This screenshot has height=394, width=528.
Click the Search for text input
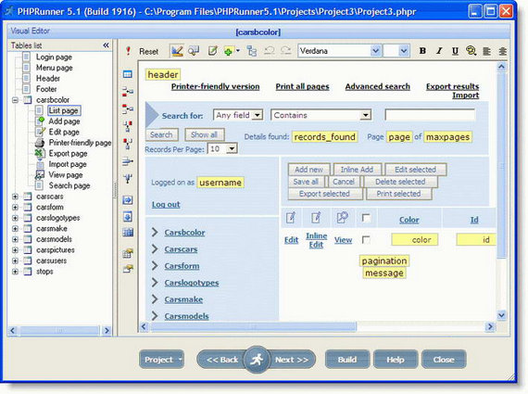coord(430,115)
